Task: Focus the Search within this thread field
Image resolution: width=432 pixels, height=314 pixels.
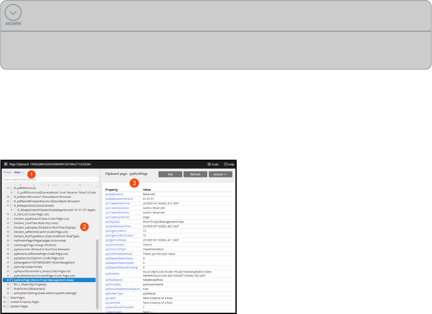Action: (51, 180)
